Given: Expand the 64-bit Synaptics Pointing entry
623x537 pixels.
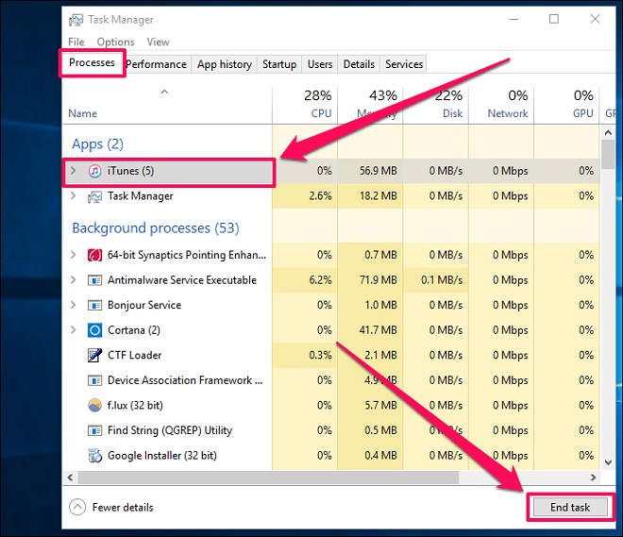Looking at the screenshot, I should (73, 255).
